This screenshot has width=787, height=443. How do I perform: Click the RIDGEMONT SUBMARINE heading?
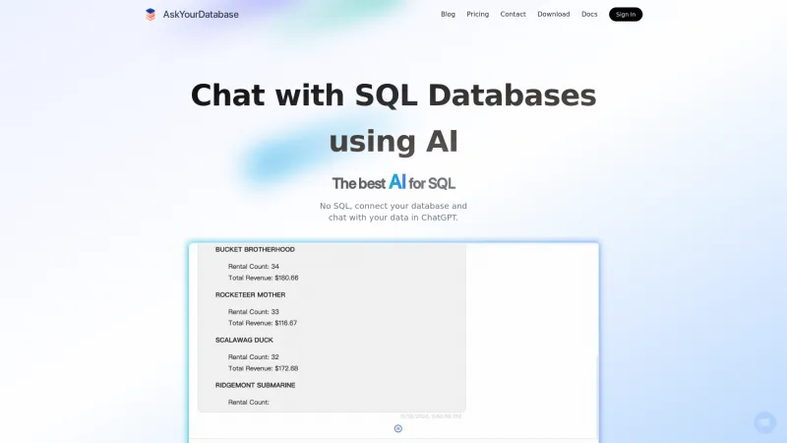click(x=255, y=385)
